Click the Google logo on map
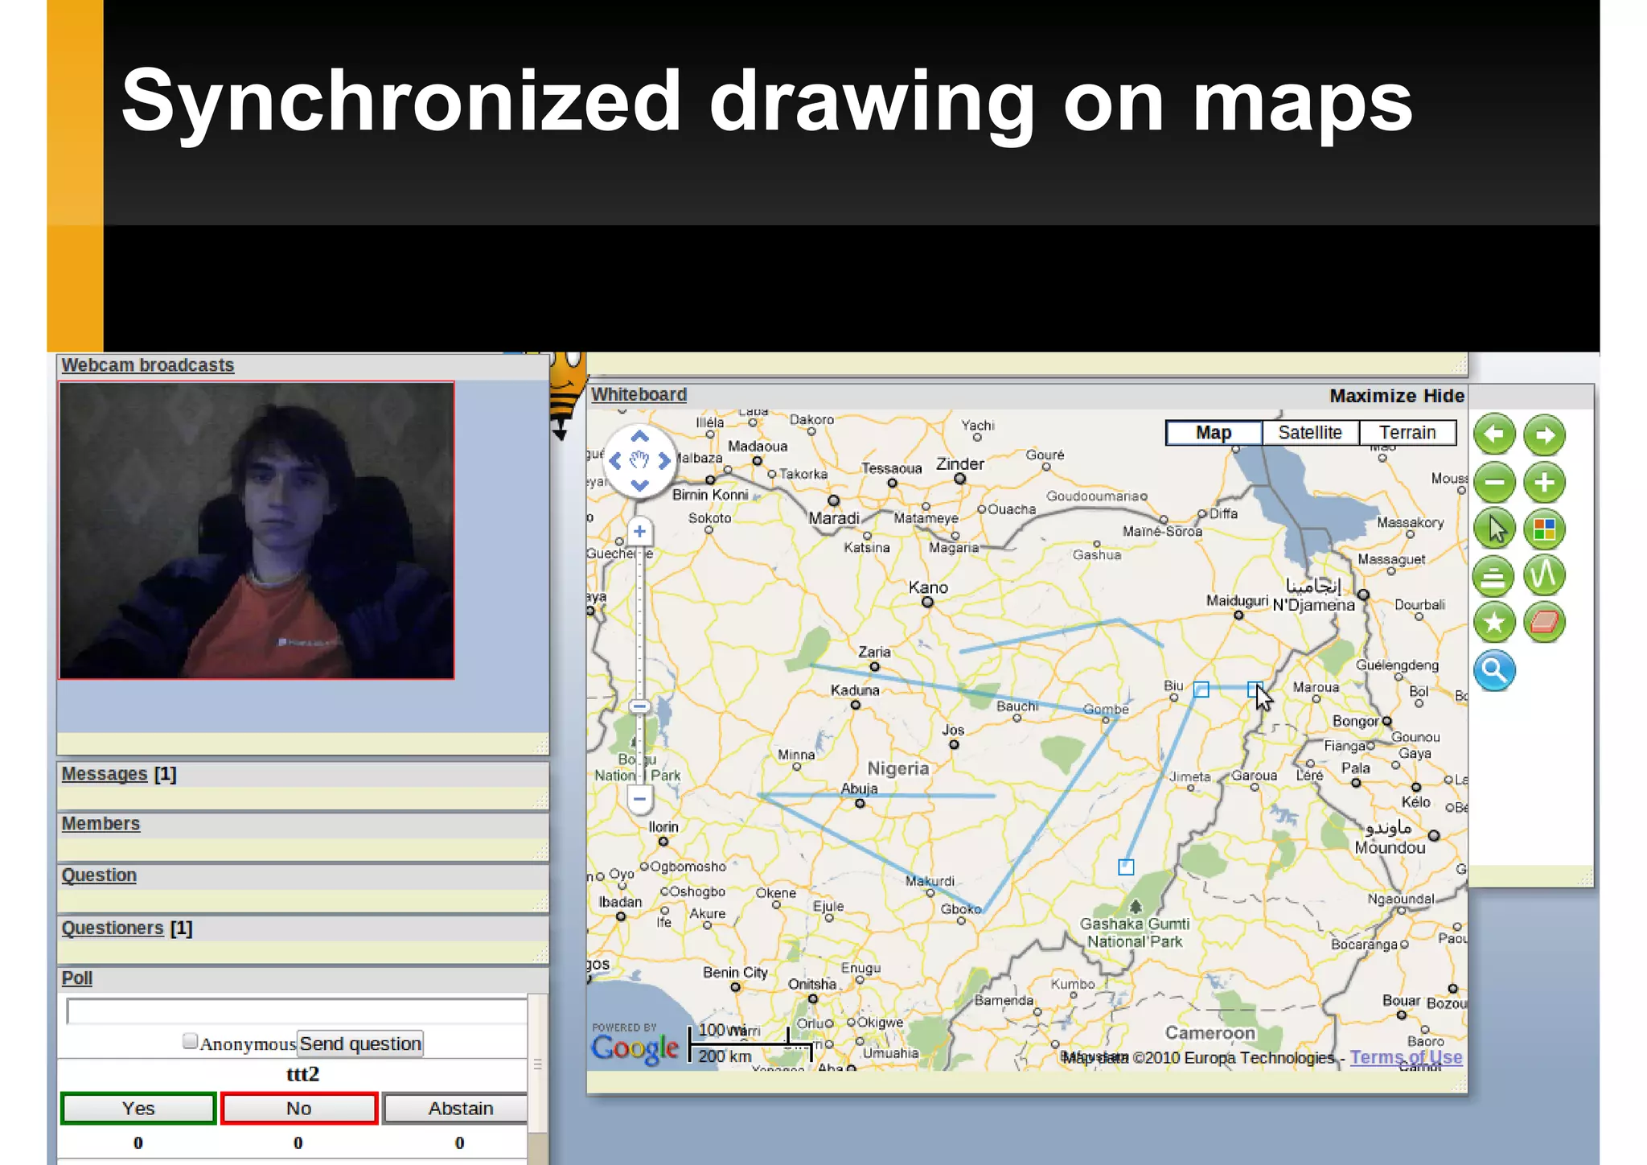 (635, 1048)
